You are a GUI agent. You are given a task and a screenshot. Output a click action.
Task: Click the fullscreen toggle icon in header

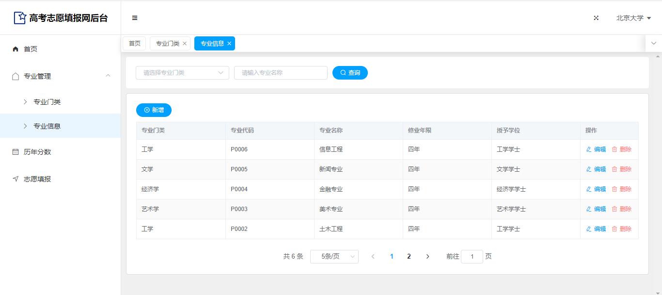596,18
